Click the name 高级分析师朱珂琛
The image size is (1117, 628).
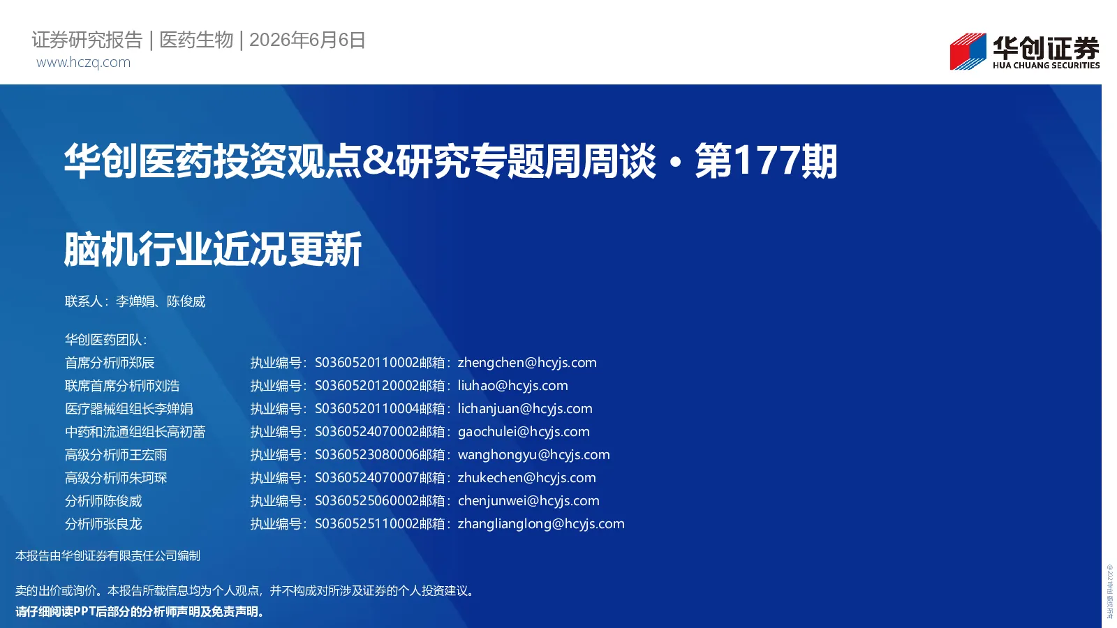[116, 478]
